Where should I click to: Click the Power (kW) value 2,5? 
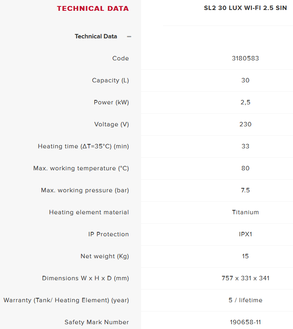click(x=245, y=102)
